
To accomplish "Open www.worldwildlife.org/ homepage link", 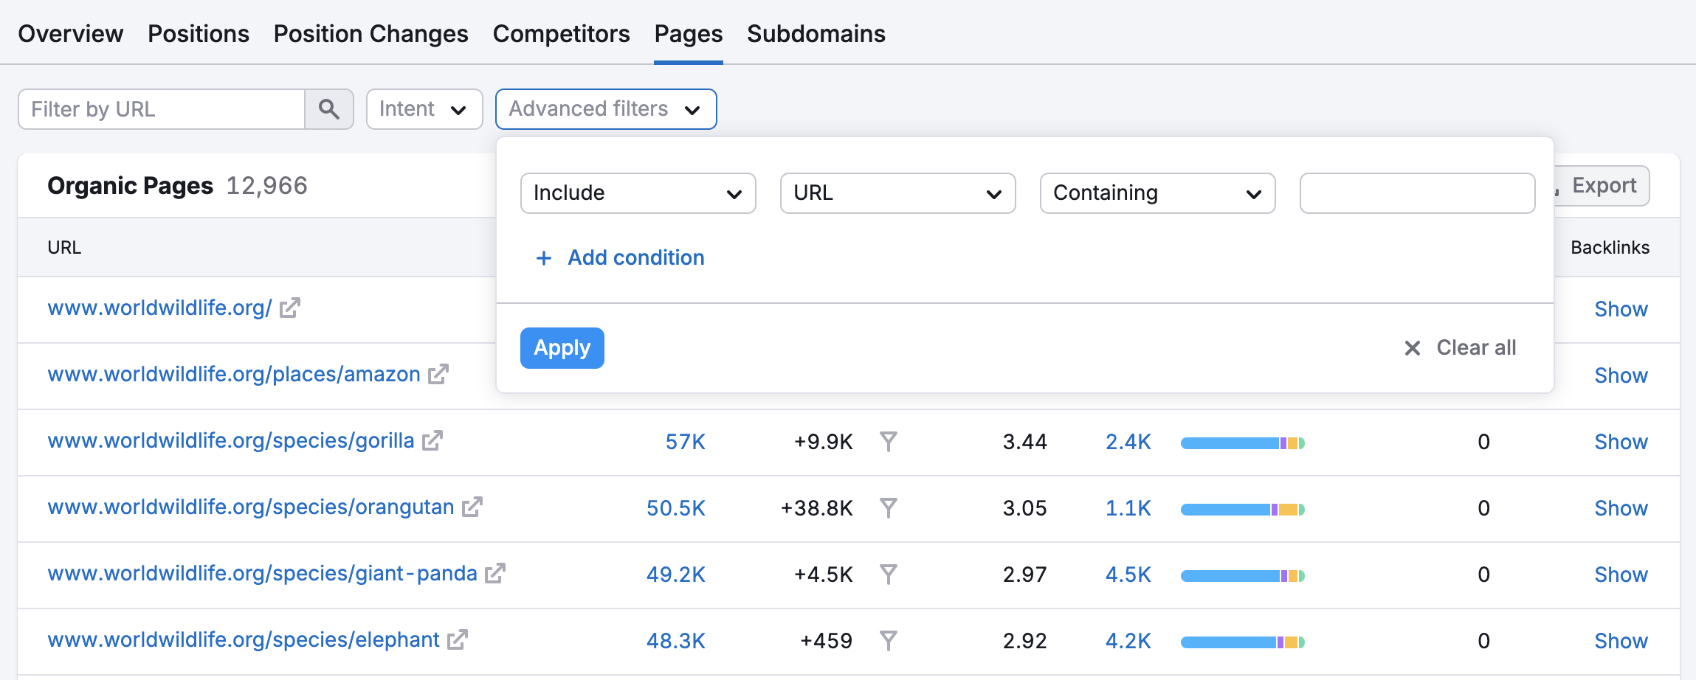I will [160, 308].
